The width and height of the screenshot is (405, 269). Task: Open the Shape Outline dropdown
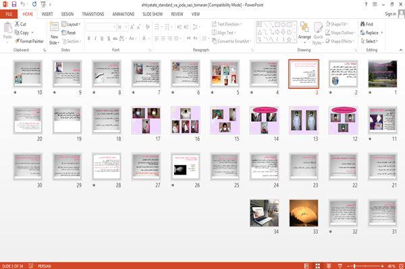(x=340, y=33)
